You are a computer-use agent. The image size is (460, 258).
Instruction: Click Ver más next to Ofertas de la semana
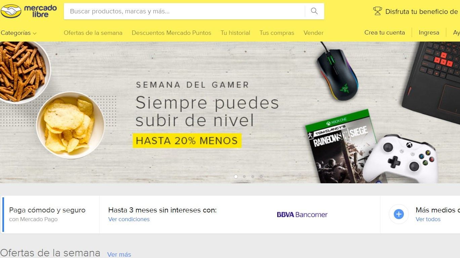[119, 254]
